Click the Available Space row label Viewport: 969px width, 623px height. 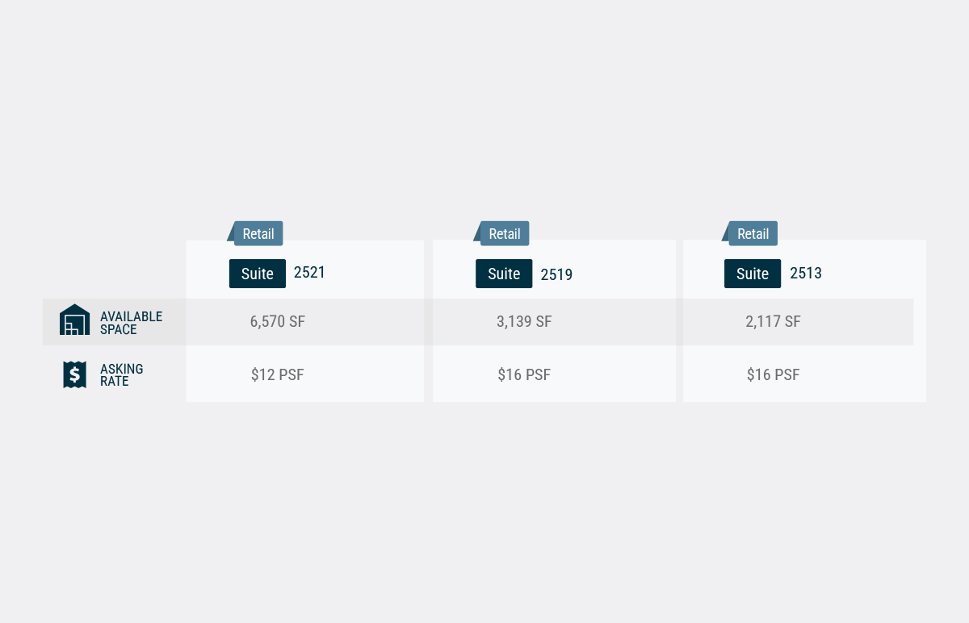coord(131,323)
